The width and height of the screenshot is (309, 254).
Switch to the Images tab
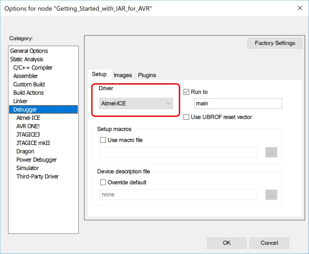123,75
